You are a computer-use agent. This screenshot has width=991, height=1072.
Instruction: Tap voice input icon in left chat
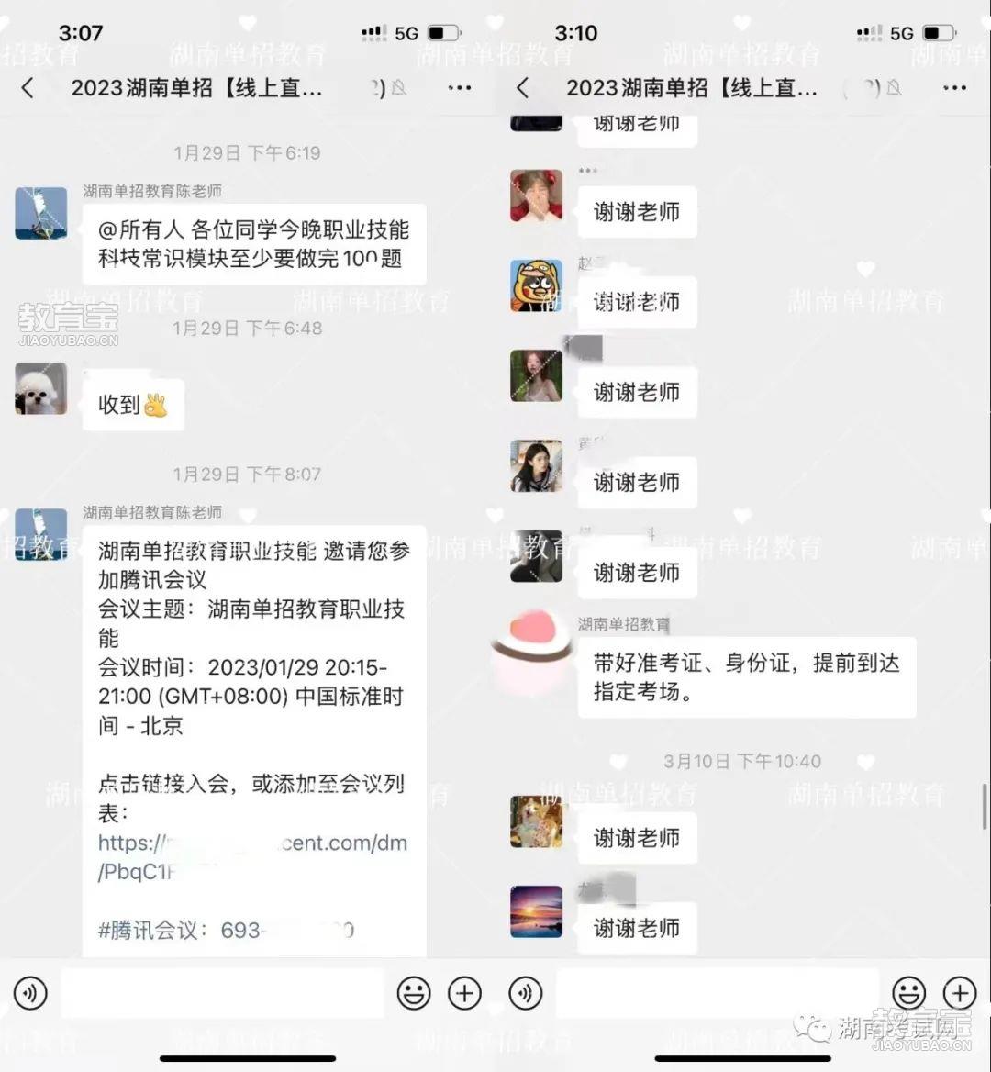pyautogui.click(x=31, y=993)
